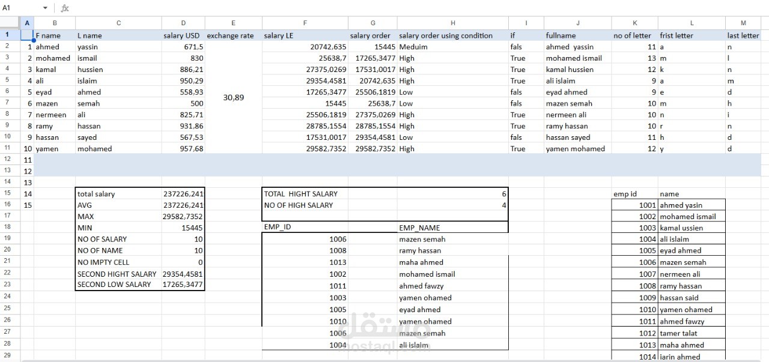The width and height of the screenshot is (769, 362).
Task: Select column H header
Action: point(453,23)
